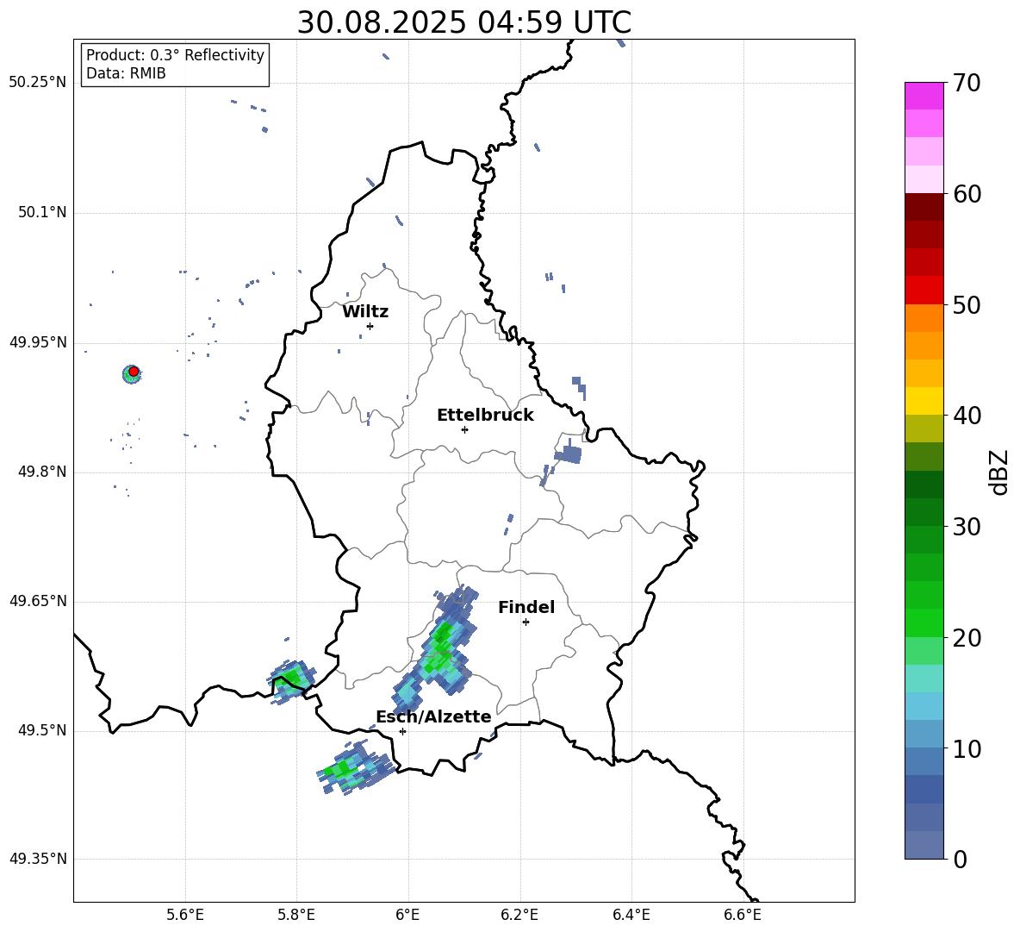Viewport: 1020px width, 932px height.
Task: Click the colorbar value 20
Action: [967, 638]
